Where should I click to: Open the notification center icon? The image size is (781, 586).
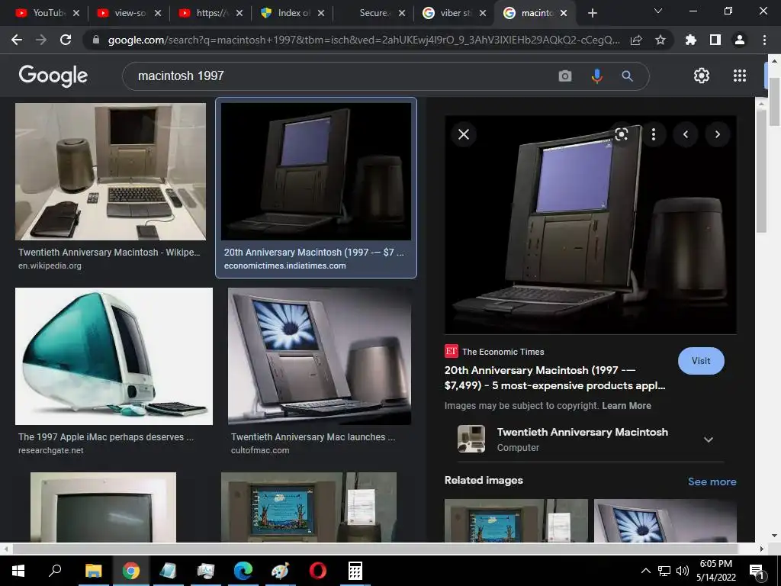coord(757,572)
